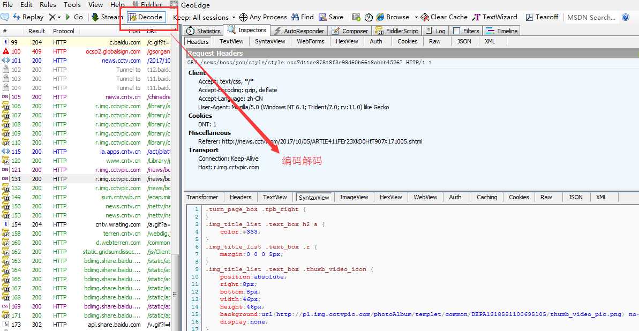The width and height of the screenshot is (639, 331).
Task: Select session 160 d.webterren.com row
Action: (86, 243)
